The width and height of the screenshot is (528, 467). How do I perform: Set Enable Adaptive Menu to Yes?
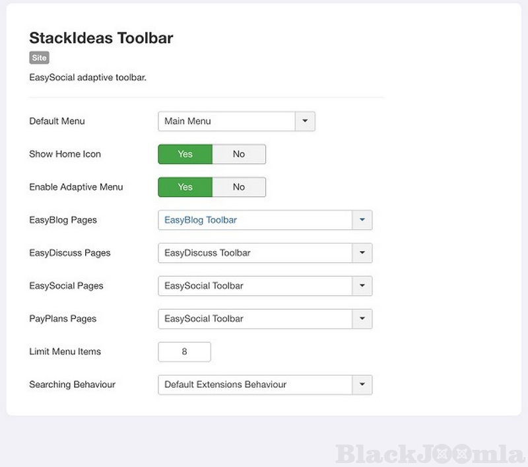pos(185,188)
